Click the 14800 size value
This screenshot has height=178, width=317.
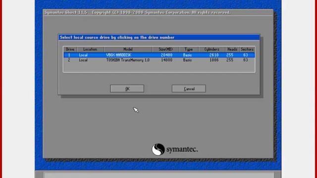166,60
